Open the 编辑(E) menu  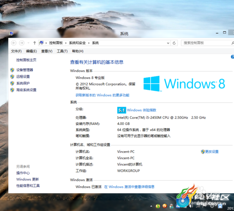[x=31, y=51]
